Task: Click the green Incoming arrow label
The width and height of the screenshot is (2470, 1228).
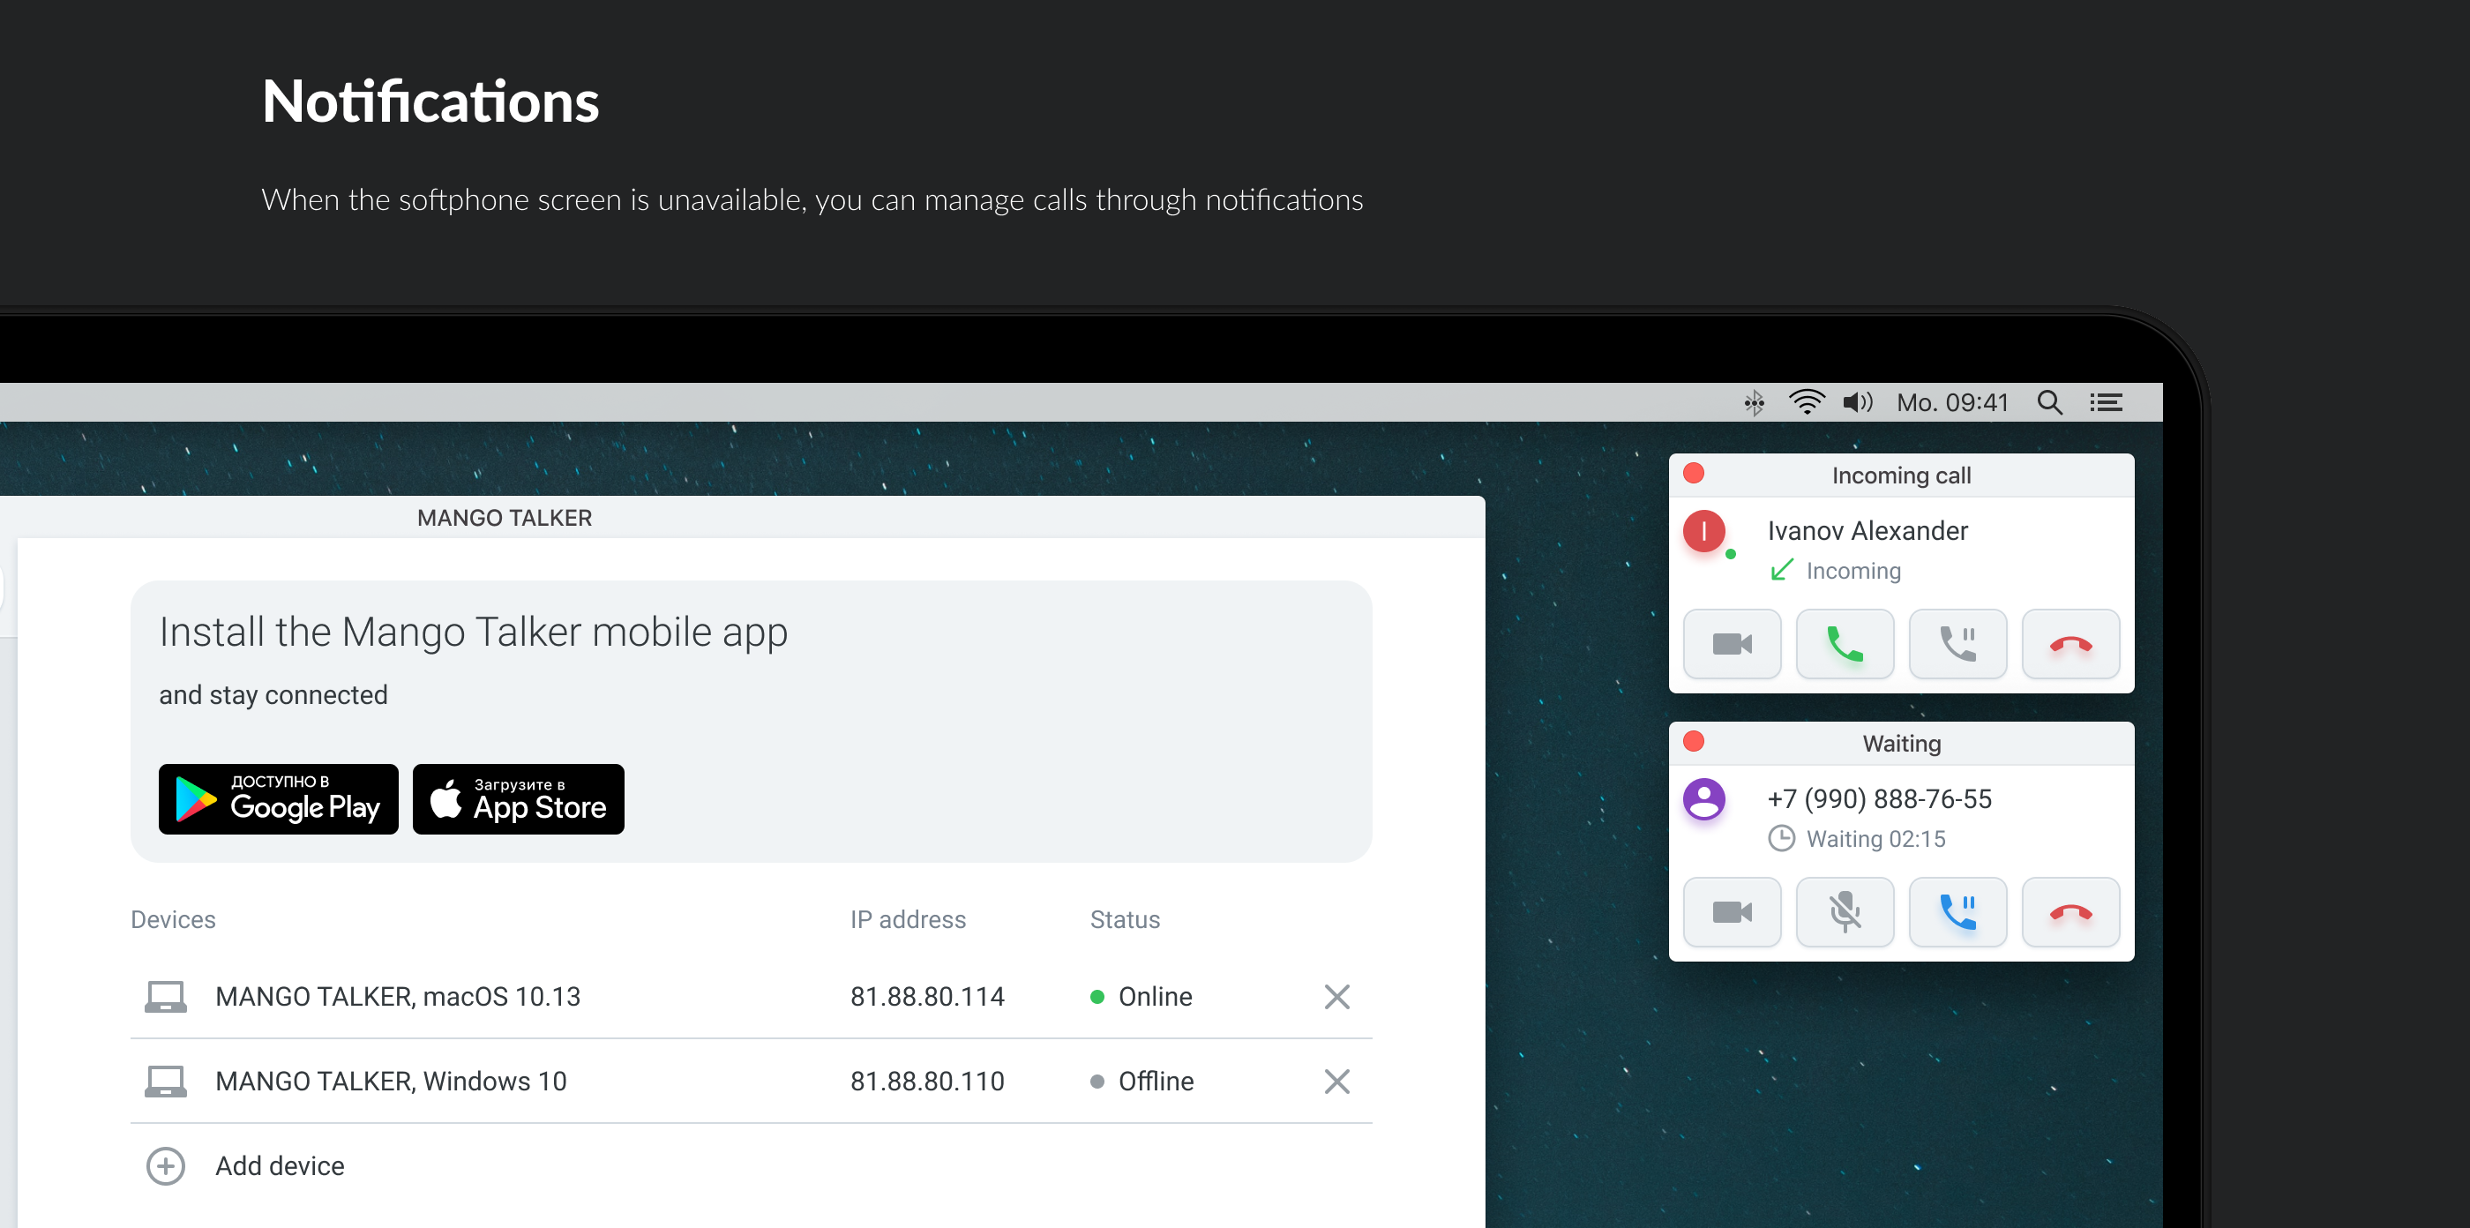Action: (x=1835, y=572)
